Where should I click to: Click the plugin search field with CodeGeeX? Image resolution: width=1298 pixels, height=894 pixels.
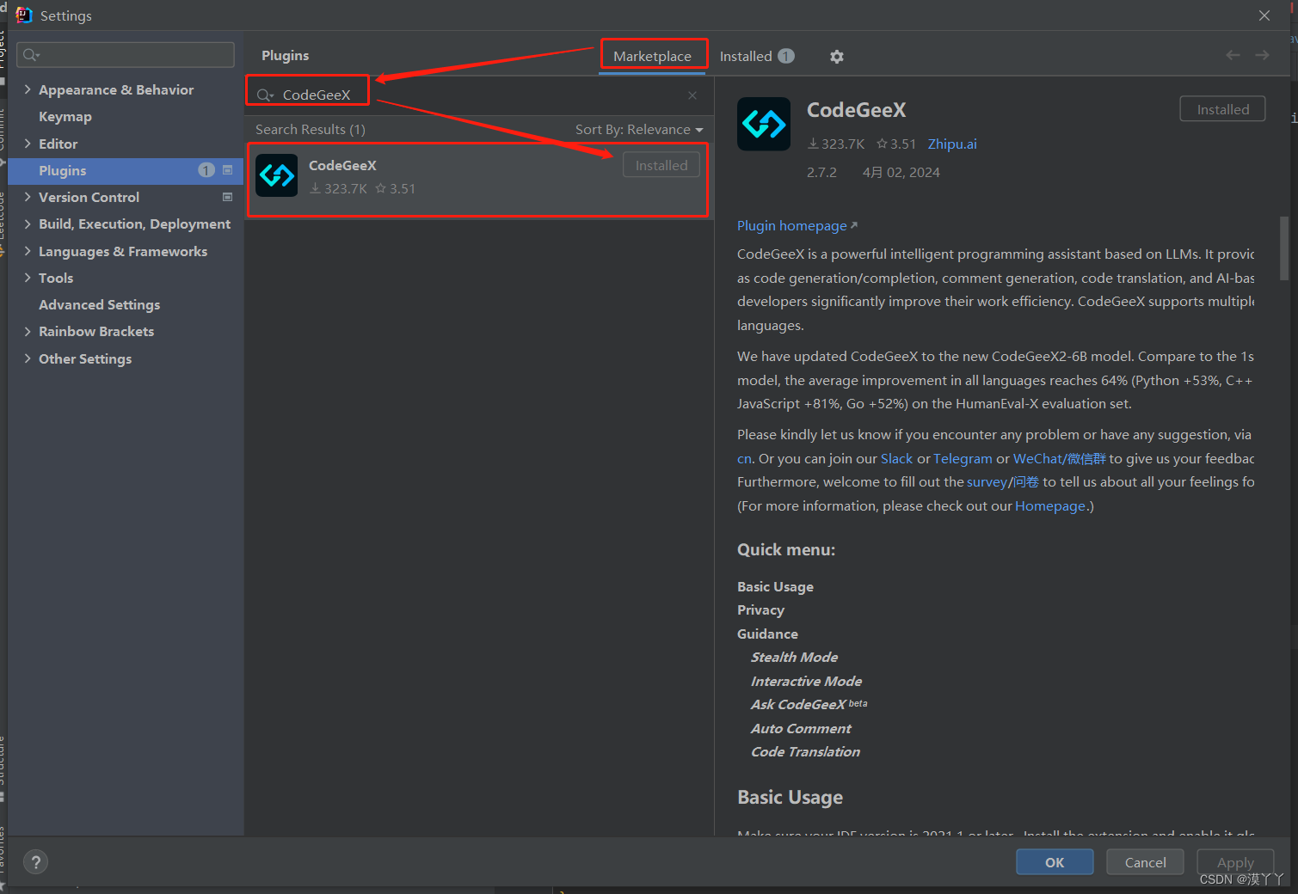(478, 95)
